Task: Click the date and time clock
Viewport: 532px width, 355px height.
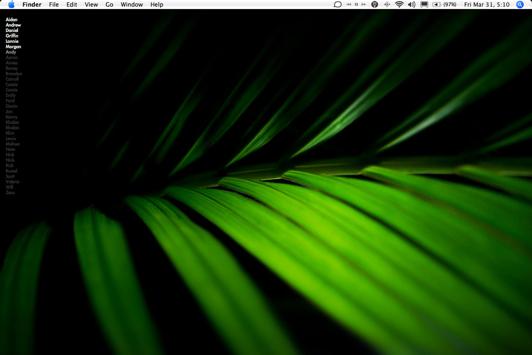Action: pos(487,5)
